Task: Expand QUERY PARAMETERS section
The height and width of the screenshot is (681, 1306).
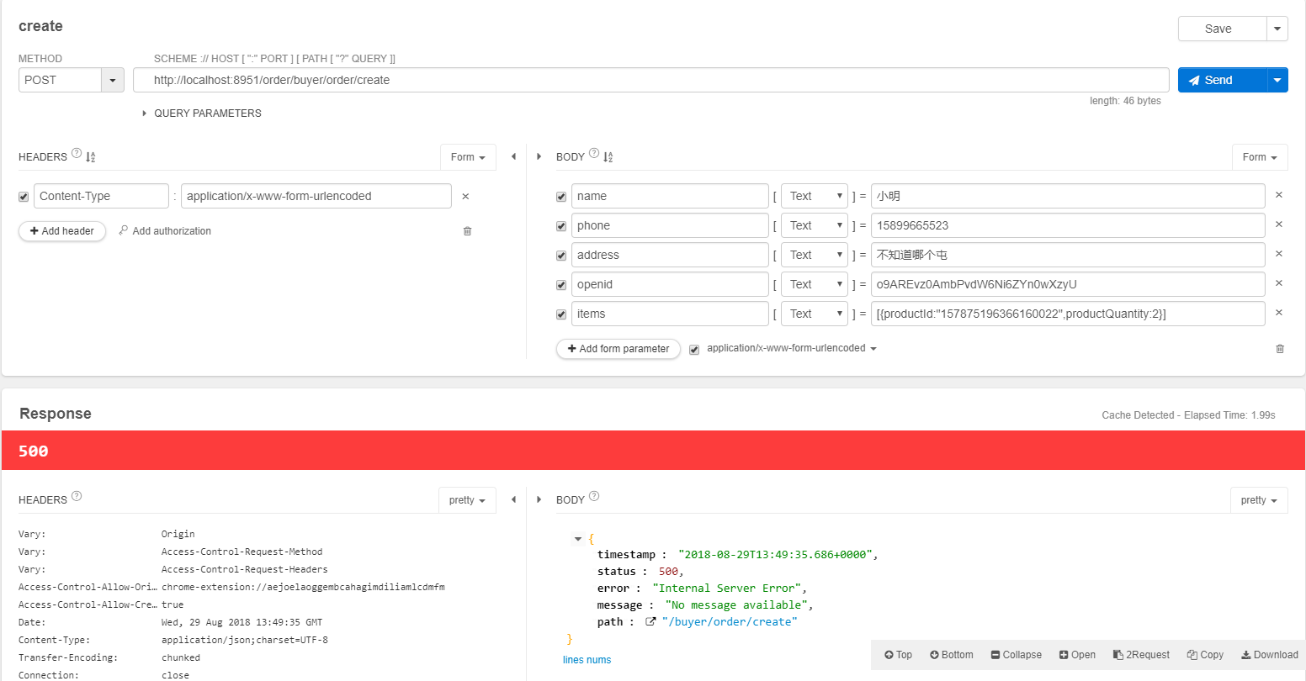Action: (202, 113)
